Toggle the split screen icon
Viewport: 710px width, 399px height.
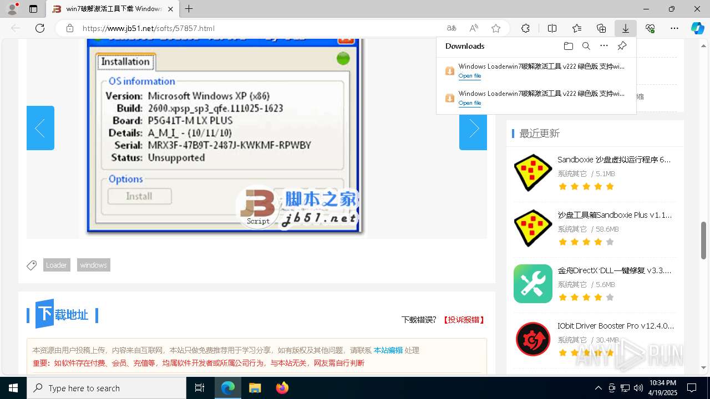552,28
